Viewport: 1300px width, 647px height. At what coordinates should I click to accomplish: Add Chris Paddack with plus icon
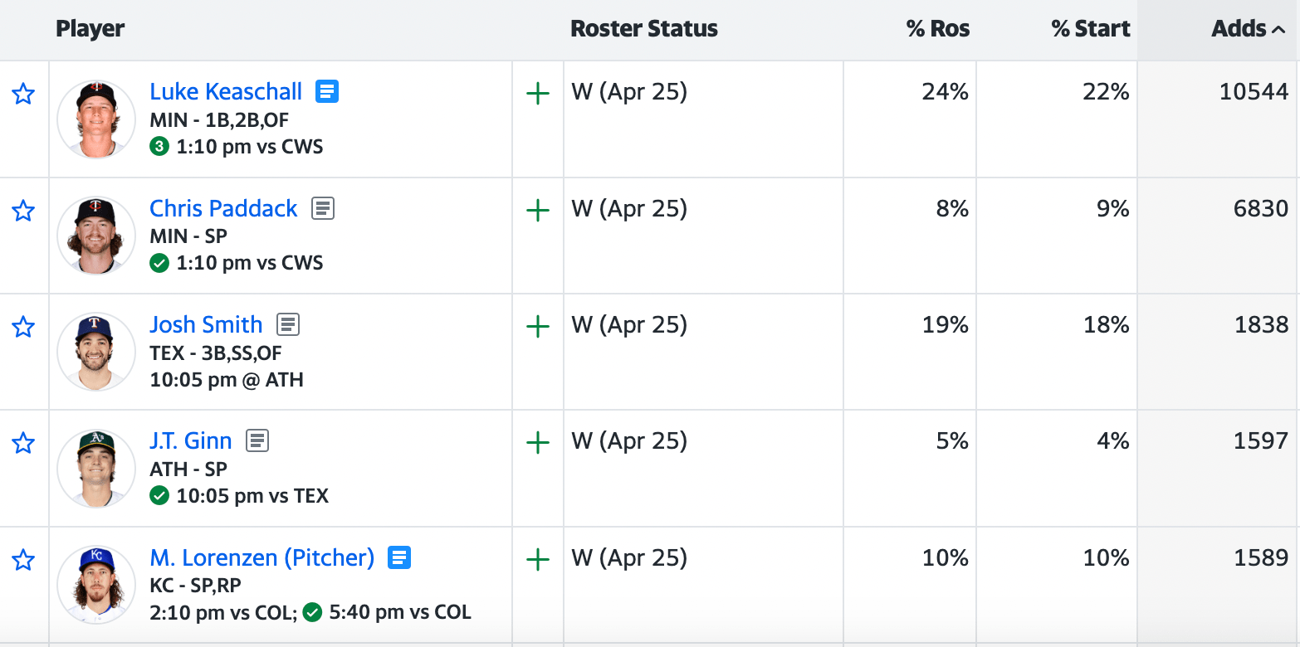click(538, 211)
